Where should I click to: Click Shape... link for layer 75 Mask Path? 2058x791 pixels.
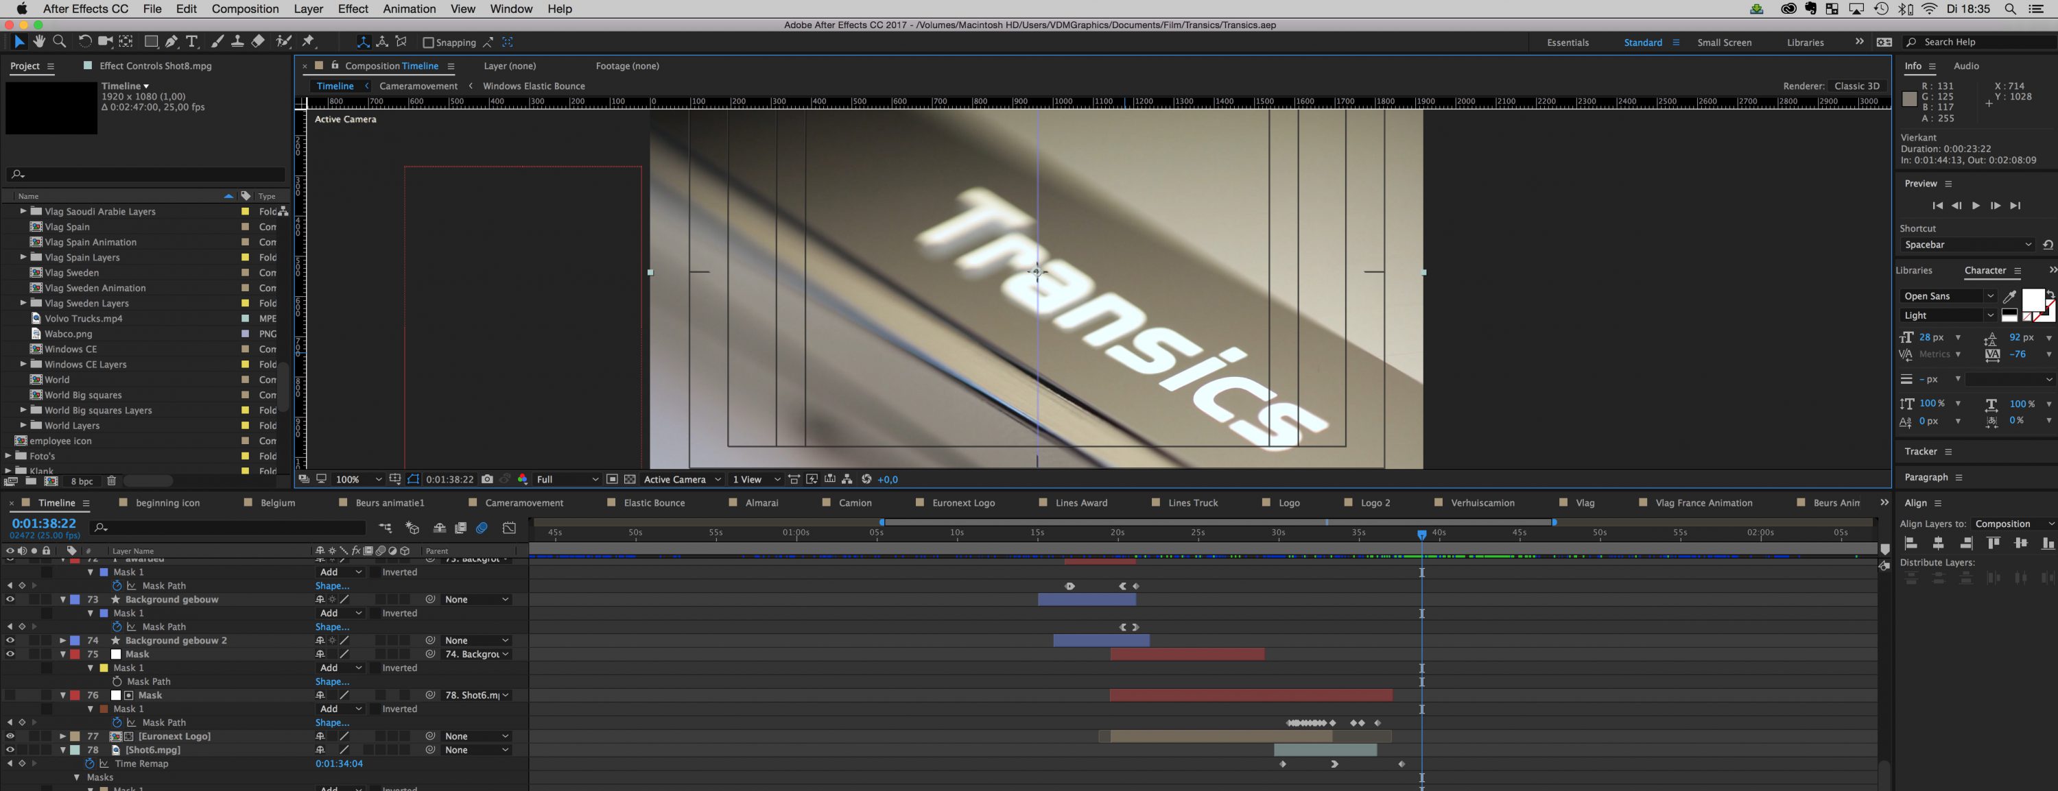331,681
